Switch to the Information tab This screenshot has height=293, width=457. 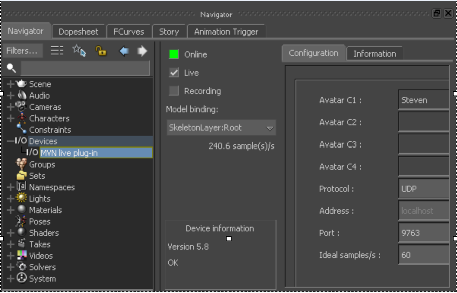click(375, 54)
